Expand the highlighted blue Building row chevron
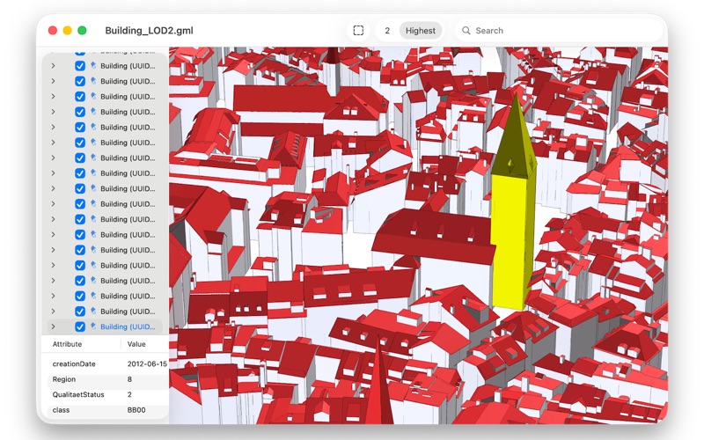Screen dimensions: 704x440 coord(54,326)
